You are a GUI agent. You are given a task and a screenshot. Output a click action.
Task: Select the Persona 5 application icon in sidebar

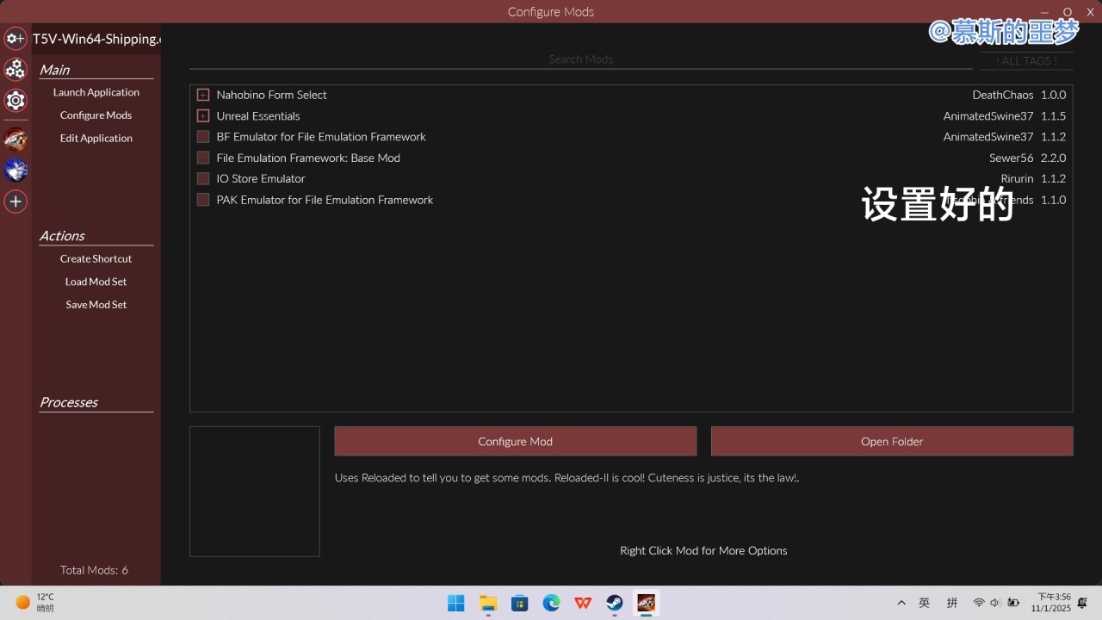tap(15, 139)
